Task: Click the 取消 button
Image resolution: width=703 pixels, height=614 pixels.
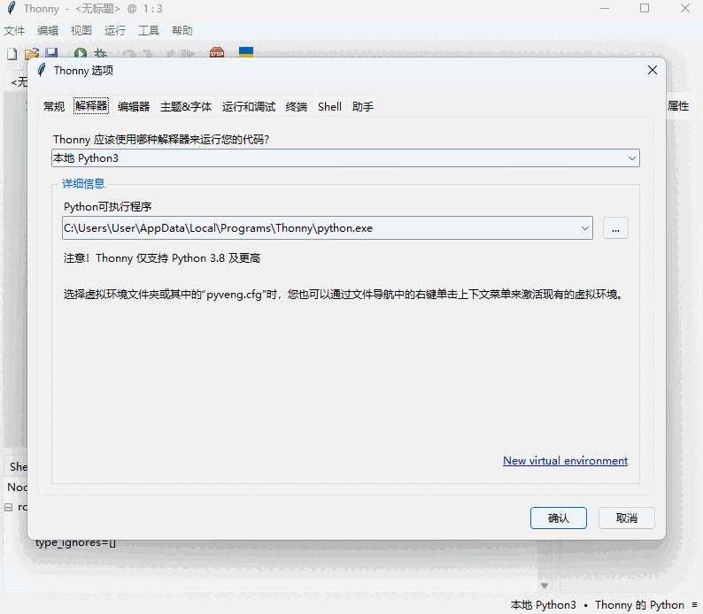Action: tap(626, 518)
